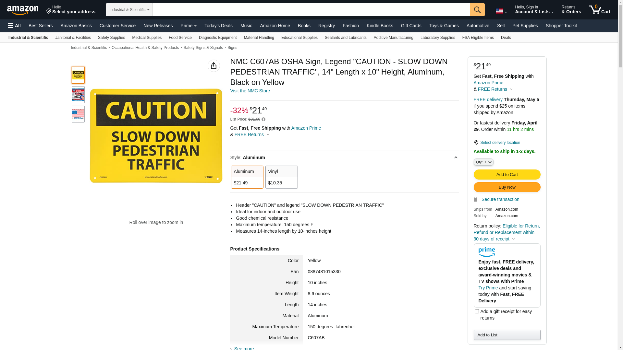The image size is (623, 350).
Task: Open the All hamburger menu
Action: [x=14, y=26]
